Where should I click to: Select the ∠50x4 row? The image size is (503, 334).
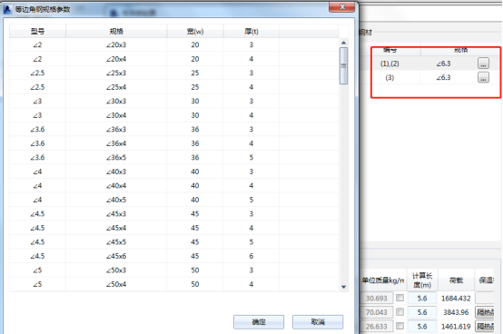pos(173,284)
